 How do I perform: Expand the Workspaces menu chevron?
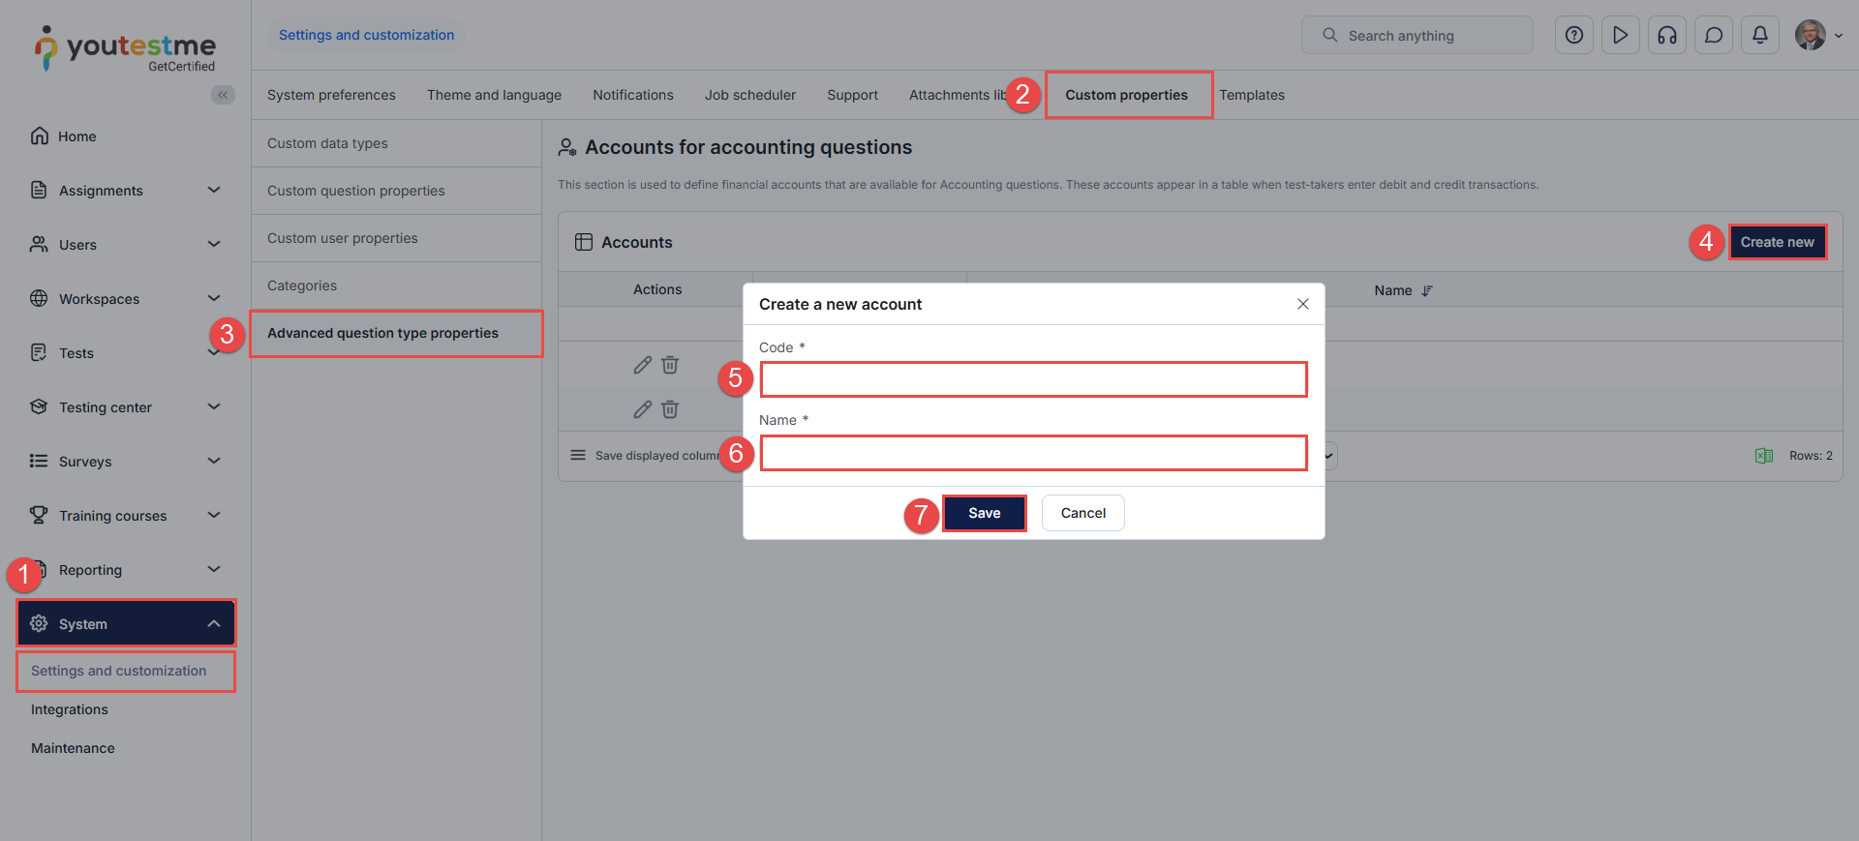click(214, 298)
